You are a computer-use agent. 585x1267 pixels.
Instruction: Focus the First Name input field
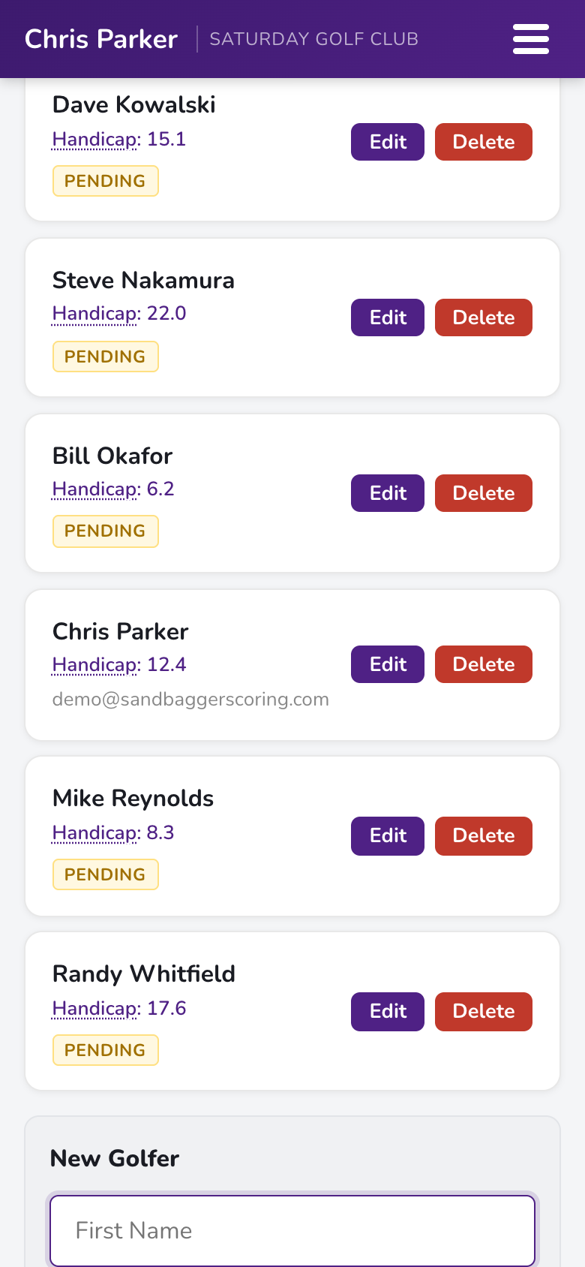click(x=292, y=1230)
